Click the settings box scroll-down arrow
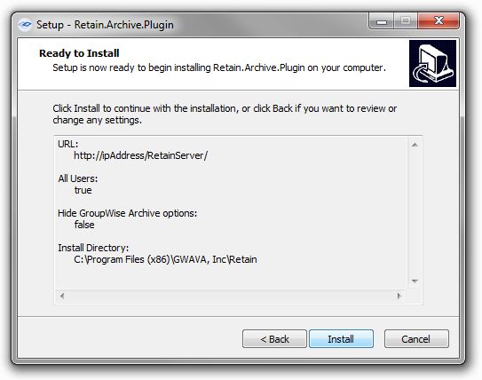The width and height of the screenshot is (482, 380). click(415, 281)
